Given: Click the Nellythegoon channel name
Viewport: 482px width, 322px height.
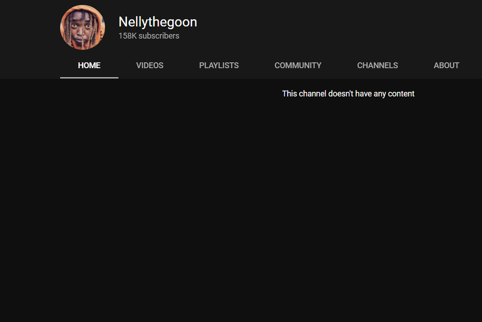Looking at the screenshot, I should tap(158, 22).
